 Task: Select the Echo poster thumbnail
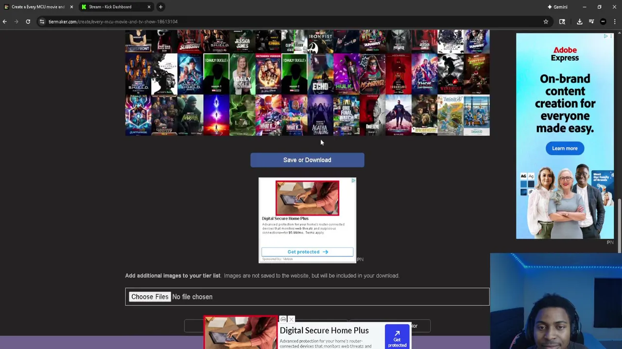(320, 74)
